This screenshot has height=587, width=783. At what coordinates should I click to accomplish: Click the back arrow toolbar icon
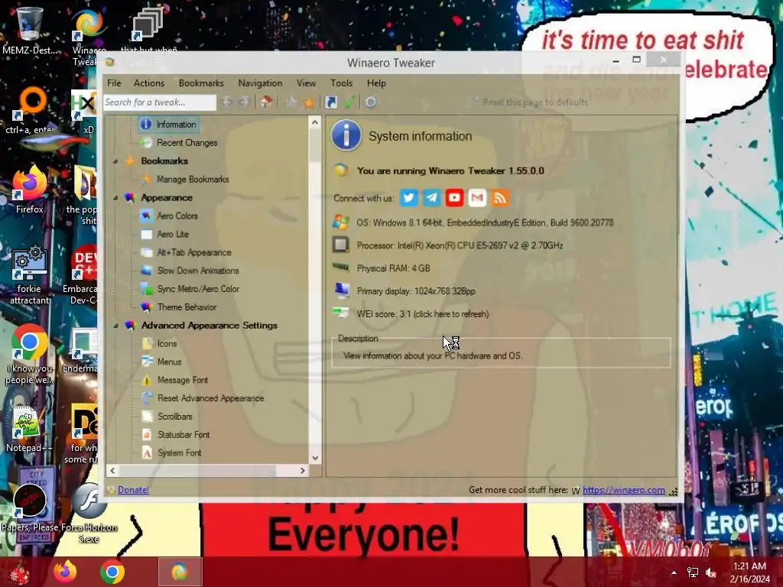tap(227, 102)
